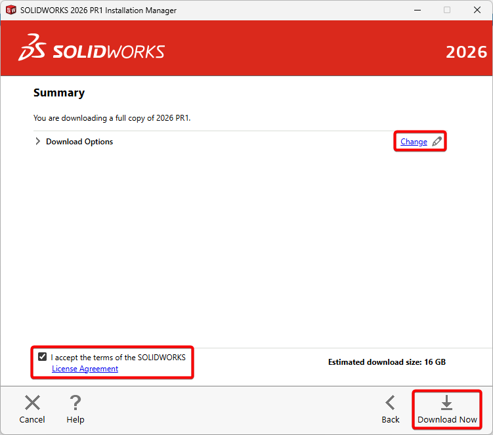Screen dimensions: 493x435
Task: Click the SOLIDWORKS logo in the banner
Action: point(91,47)
